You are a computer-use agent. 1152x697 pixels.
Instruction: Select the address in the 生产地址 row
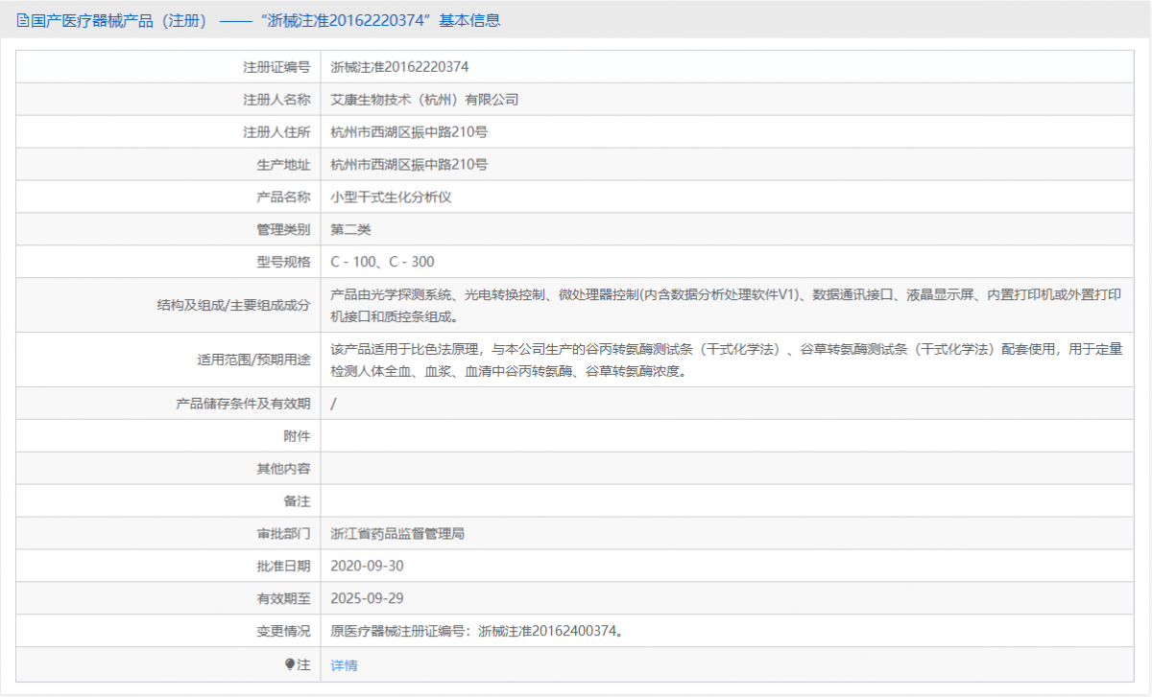[409, 165]
